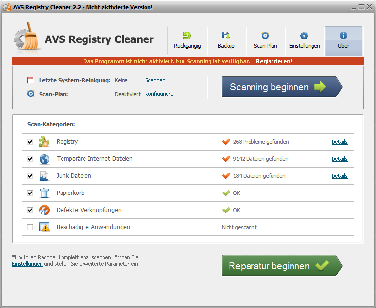
Task: Click the Scannen link
Action: 155,80
